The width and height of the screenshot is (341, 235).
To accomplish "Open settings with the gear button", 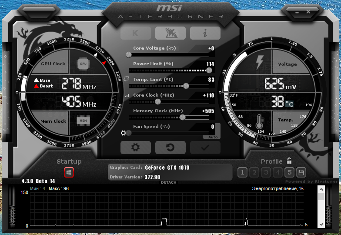I will tap(136, 148).
